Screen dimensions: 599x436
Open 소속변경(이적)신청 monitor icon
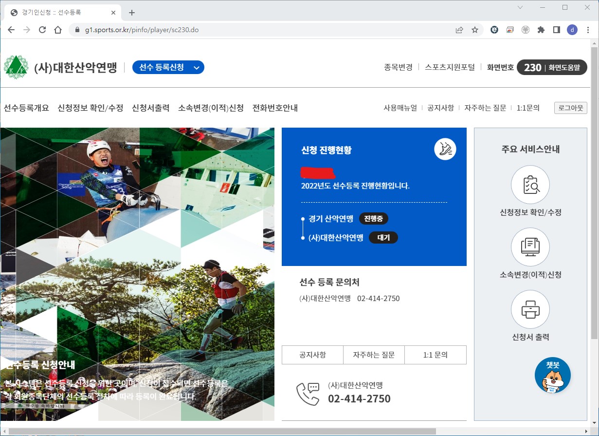pyautogui.click(x=530, y=247)
